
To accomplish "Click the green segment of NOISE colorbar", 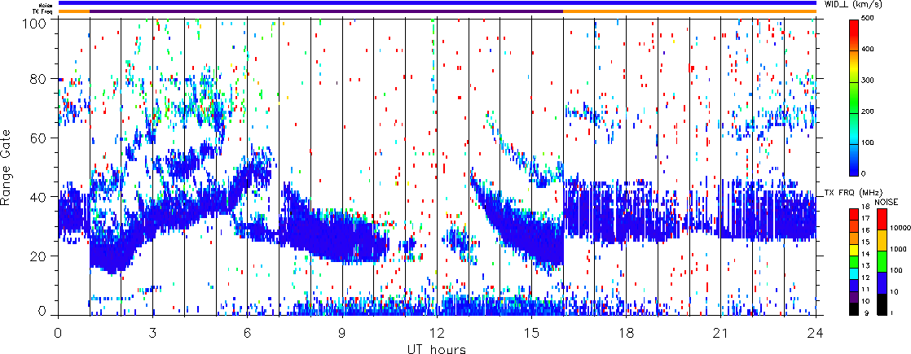I will (882, 261).
